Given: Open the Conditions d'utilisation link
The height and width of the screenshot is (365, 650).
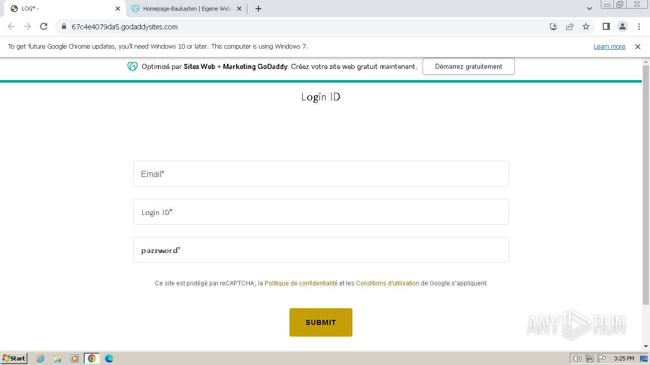Looking at the screenshot, I should point(387,283).
